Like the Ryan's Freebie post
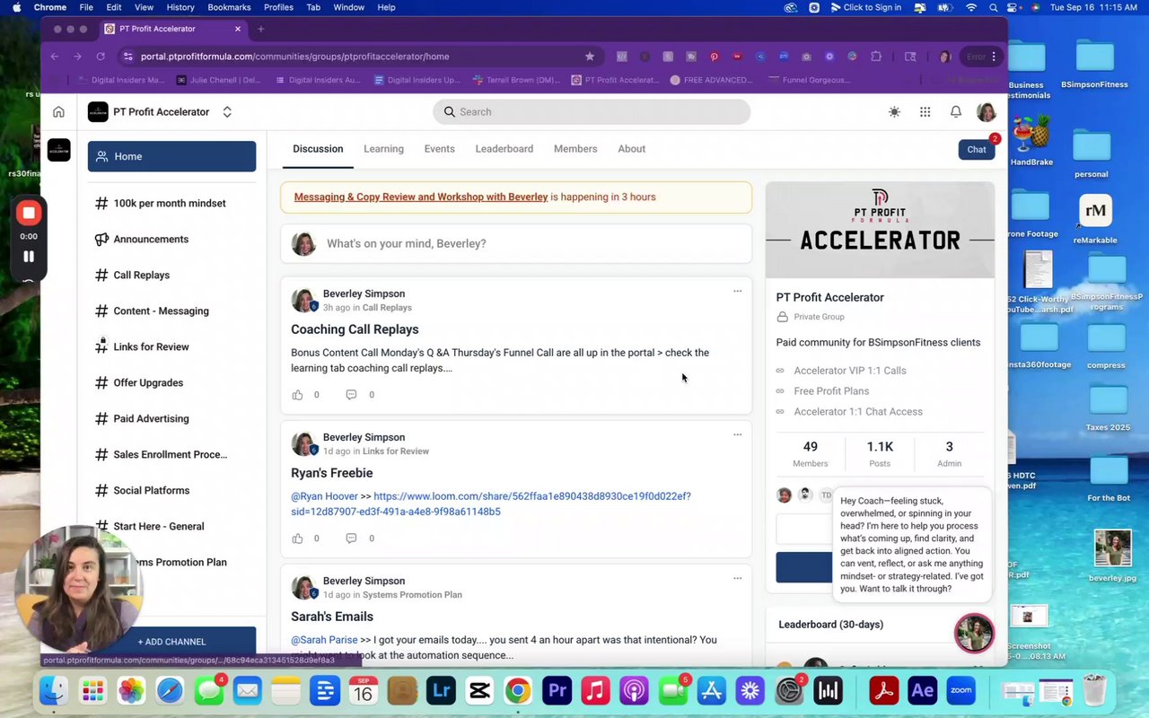 click(x=298, y=538)
